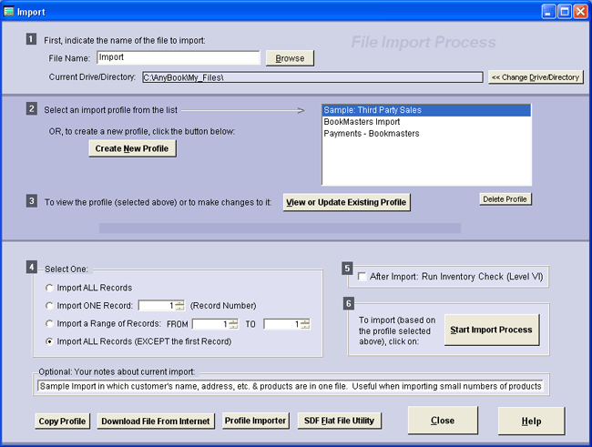Select Sample: Third Party Sales profile
The width and height of the screenshot is (592, 447).
[373, 110]
